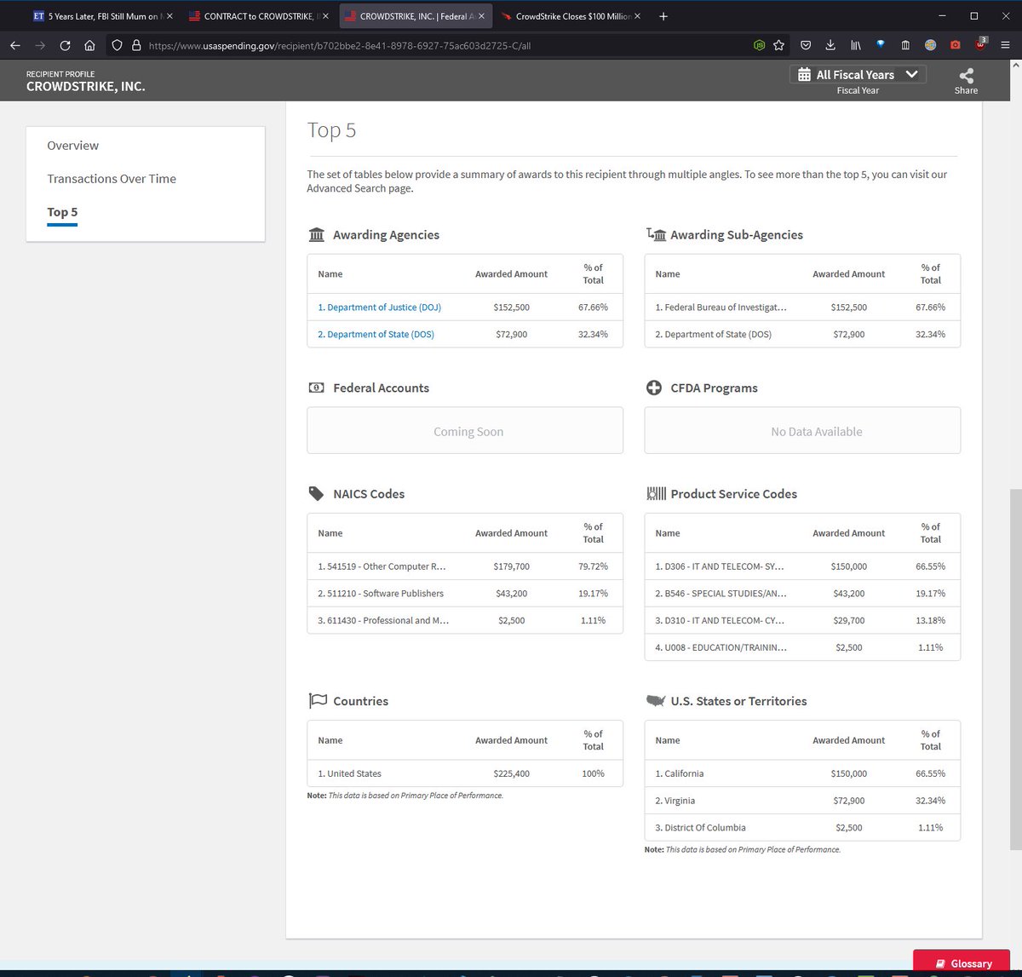Click the address bar URL field

pyautogui.click(x=426, y=45)
